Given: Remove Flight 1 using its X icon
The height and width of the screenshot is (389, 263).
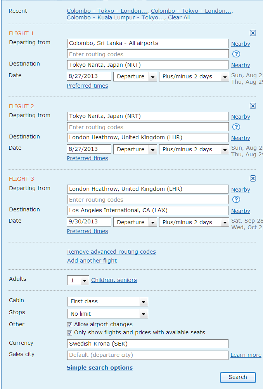Looking at the screenshot, I should point(253,33).
